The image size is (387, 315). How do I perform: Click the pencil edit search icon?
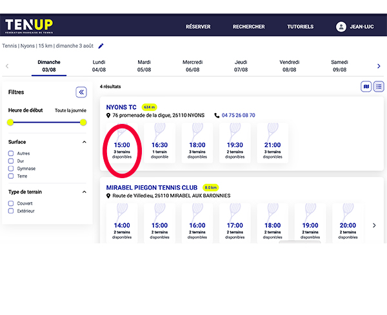point(101,46)
